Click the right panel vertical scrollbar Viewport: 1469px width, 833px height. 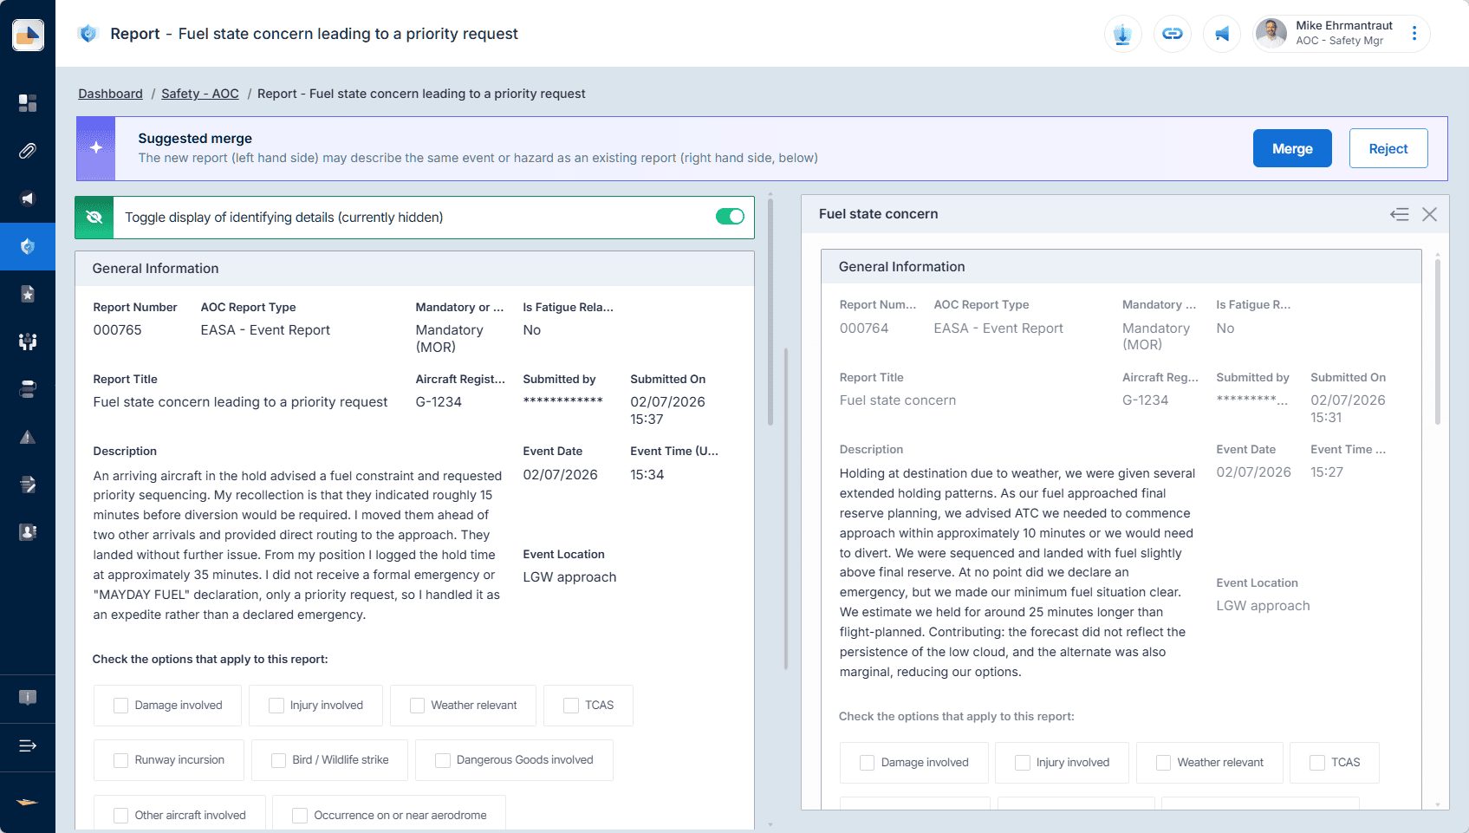[x=1438, y=342]
